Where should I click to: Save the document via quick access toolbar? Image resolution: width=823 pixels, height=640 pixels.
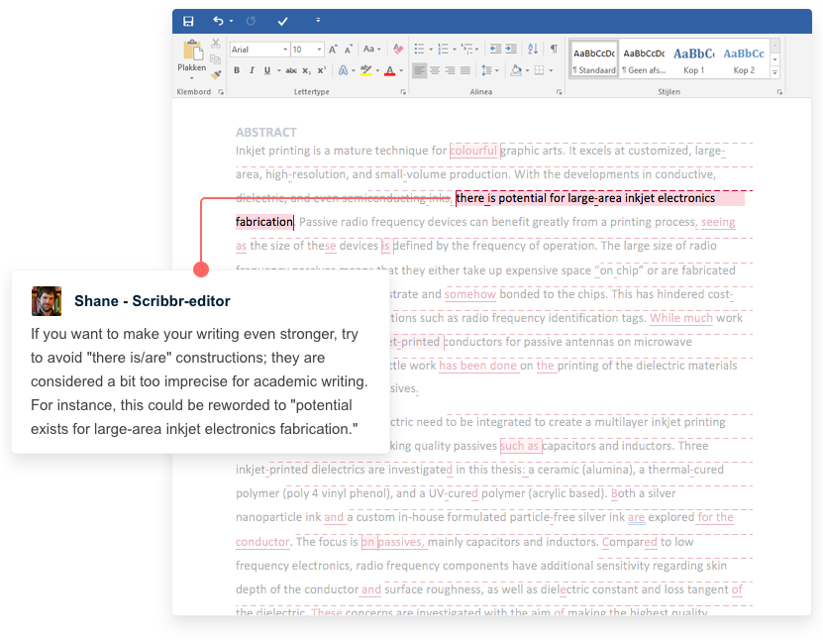point(188,21)
